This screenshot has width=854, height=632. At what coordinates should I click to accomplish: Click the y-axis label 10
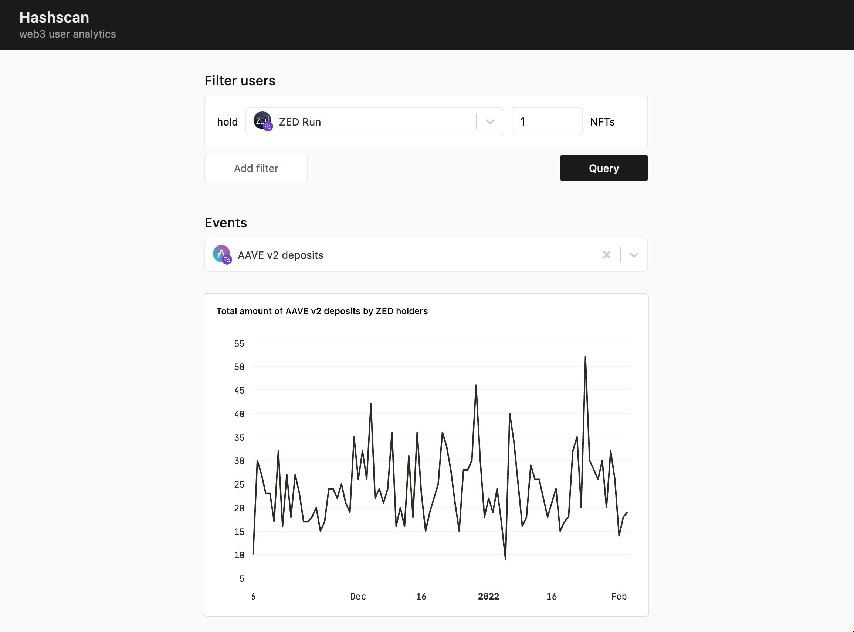(x=239, y=555)
